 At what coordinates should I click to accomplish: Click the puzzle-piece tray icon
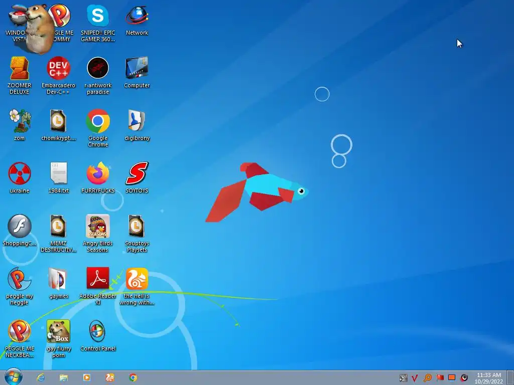click(403, 378)
